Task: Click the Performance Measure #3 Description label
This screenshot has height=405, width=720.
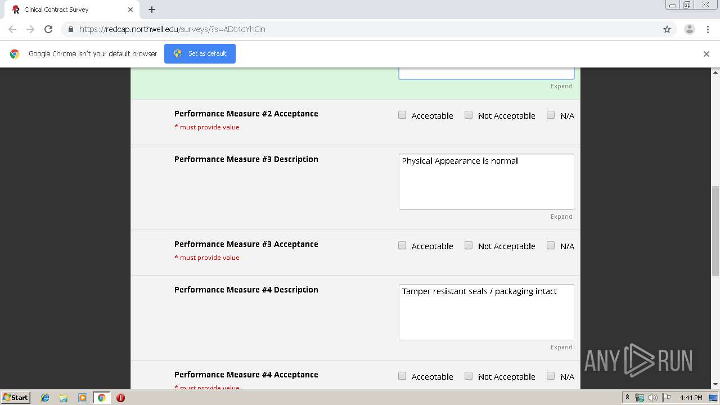Action: coord(246,159)
